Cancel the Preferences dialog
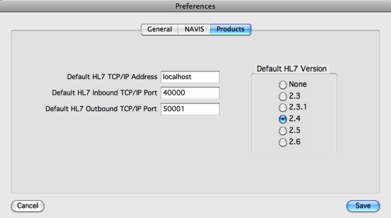Screen dimensions: 391x218 click(27, 206)
